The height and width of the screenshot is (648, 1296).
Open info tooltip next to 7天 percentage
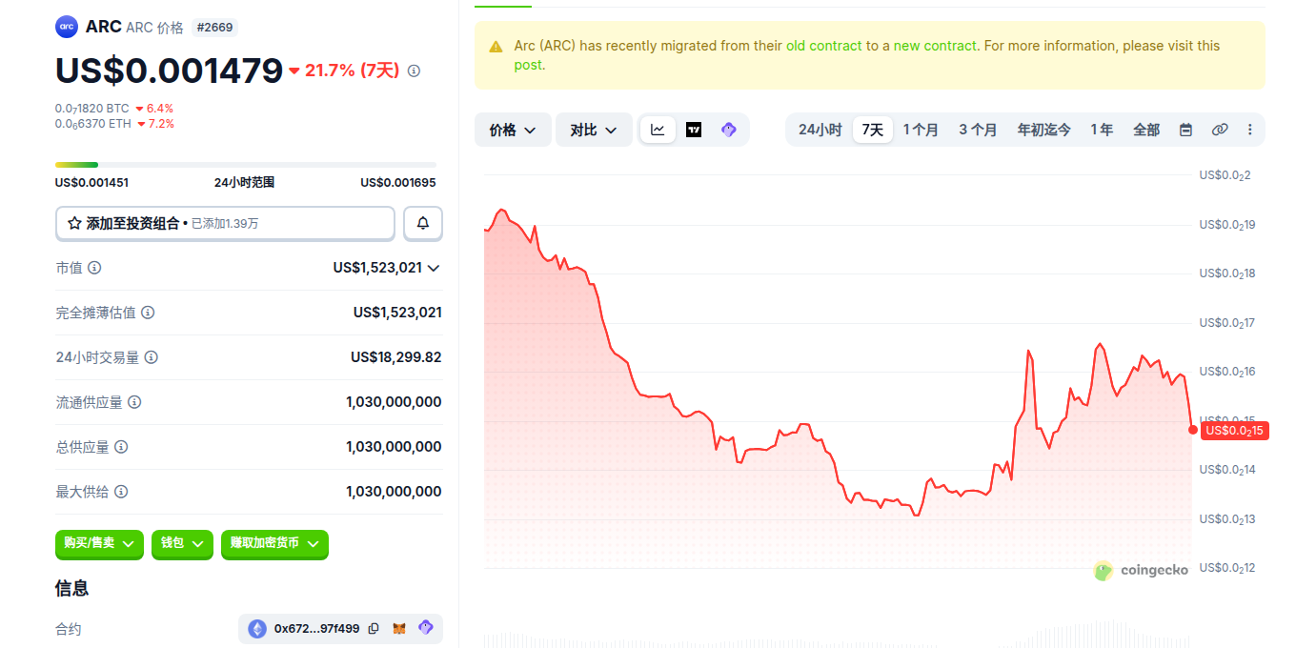click(414, 71)
